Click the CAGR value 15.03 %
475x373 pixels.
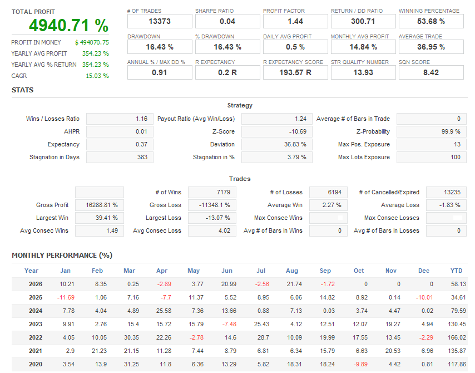click(97, 76)
